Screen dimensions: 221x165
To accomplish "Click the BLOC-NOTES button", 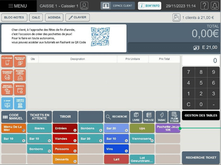I will pos(14,18).
